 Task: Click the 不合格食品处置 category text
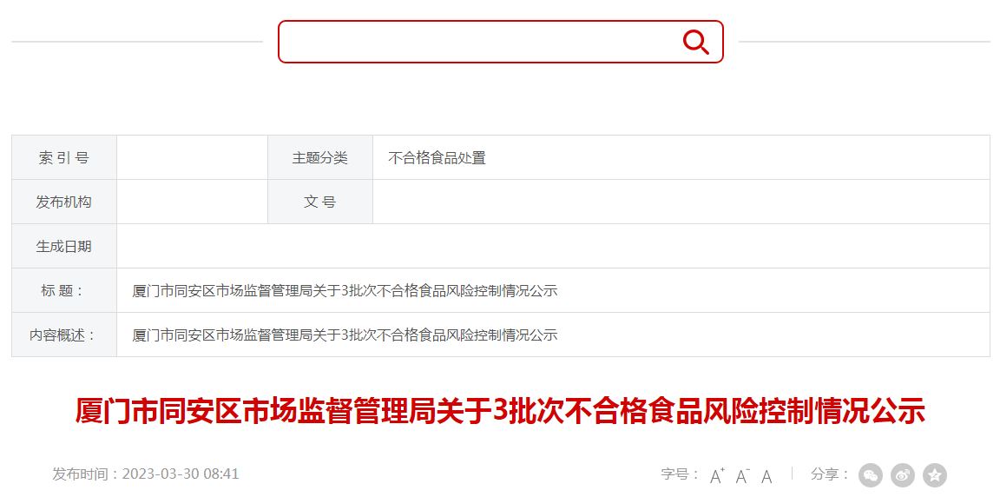[437, 157]
